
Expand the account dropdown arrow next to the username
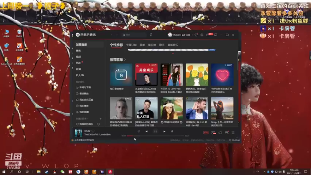tap(192, 35)
